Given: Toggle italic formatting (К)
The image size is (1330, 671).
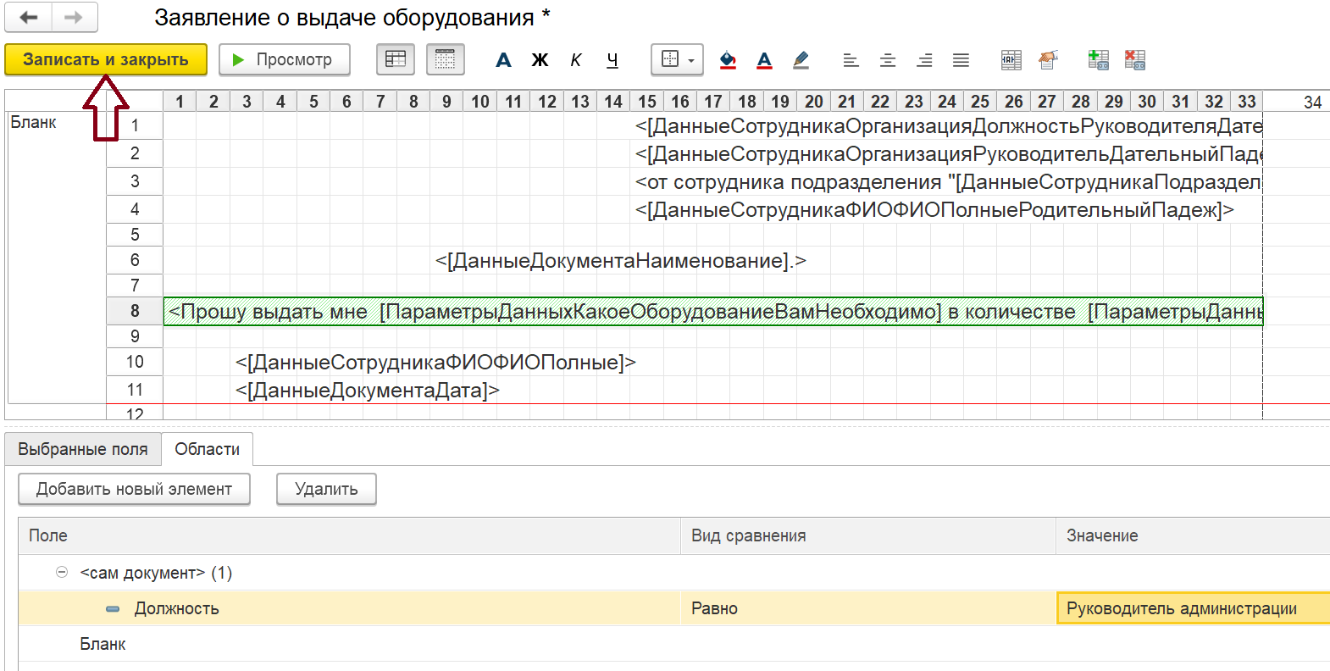Looking at the screenshot, I should [x=576, y=60].
